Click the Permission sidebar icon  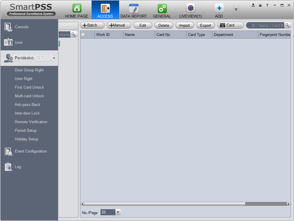pyautogui.click(x=8, y=58)
